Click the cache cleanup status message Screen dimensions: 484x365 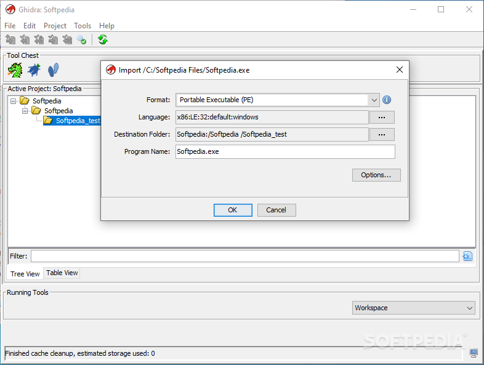(x=80, y=353)
